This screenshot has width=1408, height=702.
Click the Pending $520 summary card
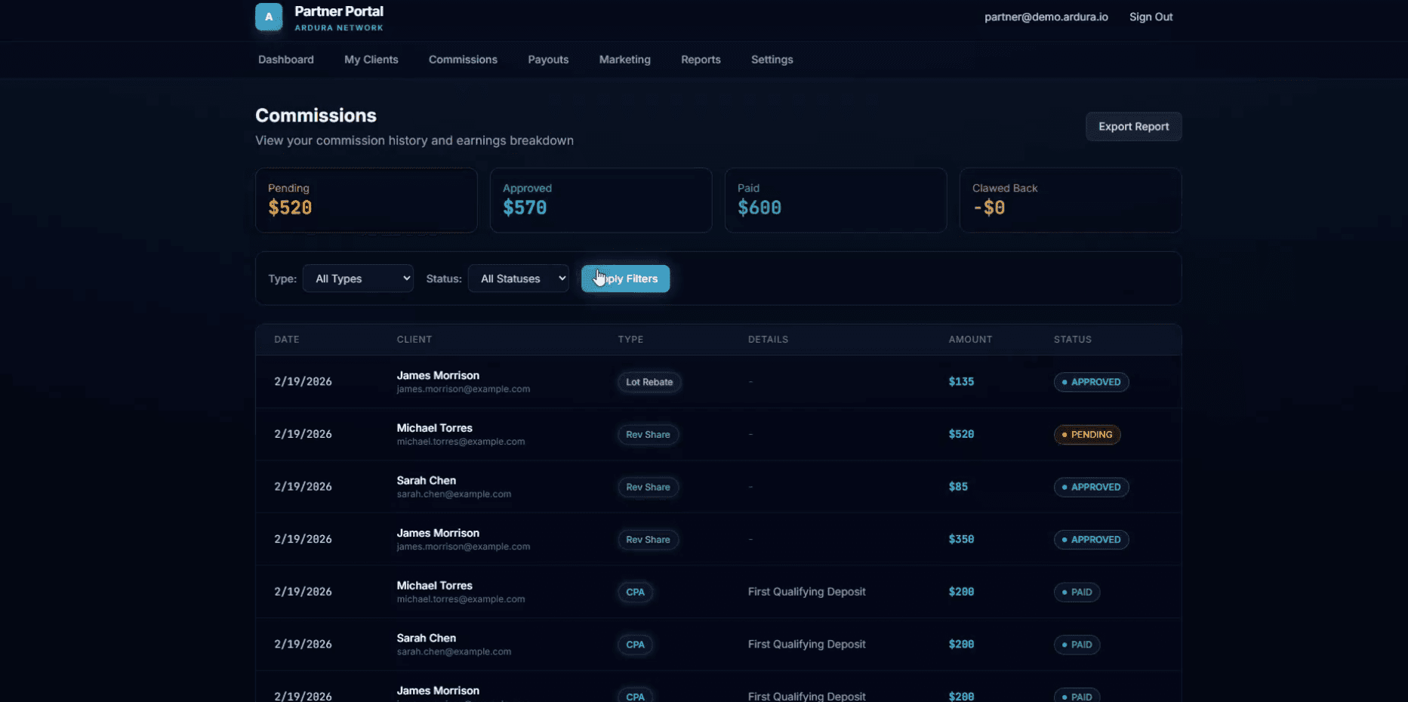(366, 200)
